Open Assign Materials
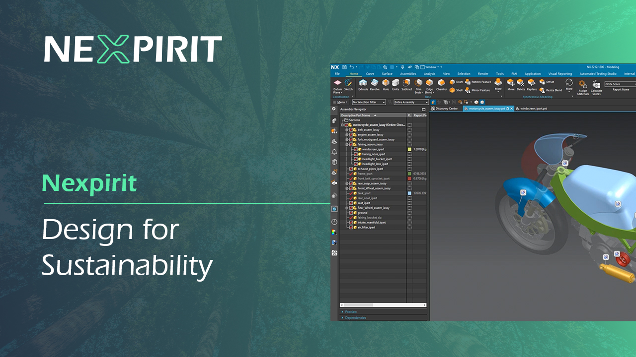Screen dimensions: 636x357 [x=583, y=87]
